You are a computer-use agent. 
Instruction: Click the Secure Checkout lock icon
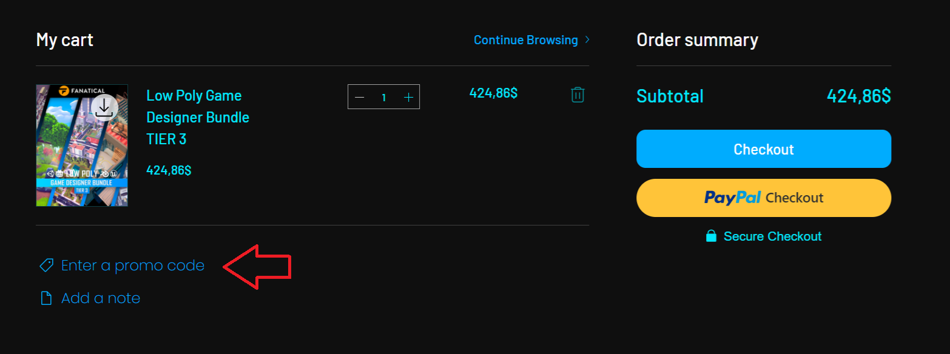pyautogui.click(x=711, y=236)
